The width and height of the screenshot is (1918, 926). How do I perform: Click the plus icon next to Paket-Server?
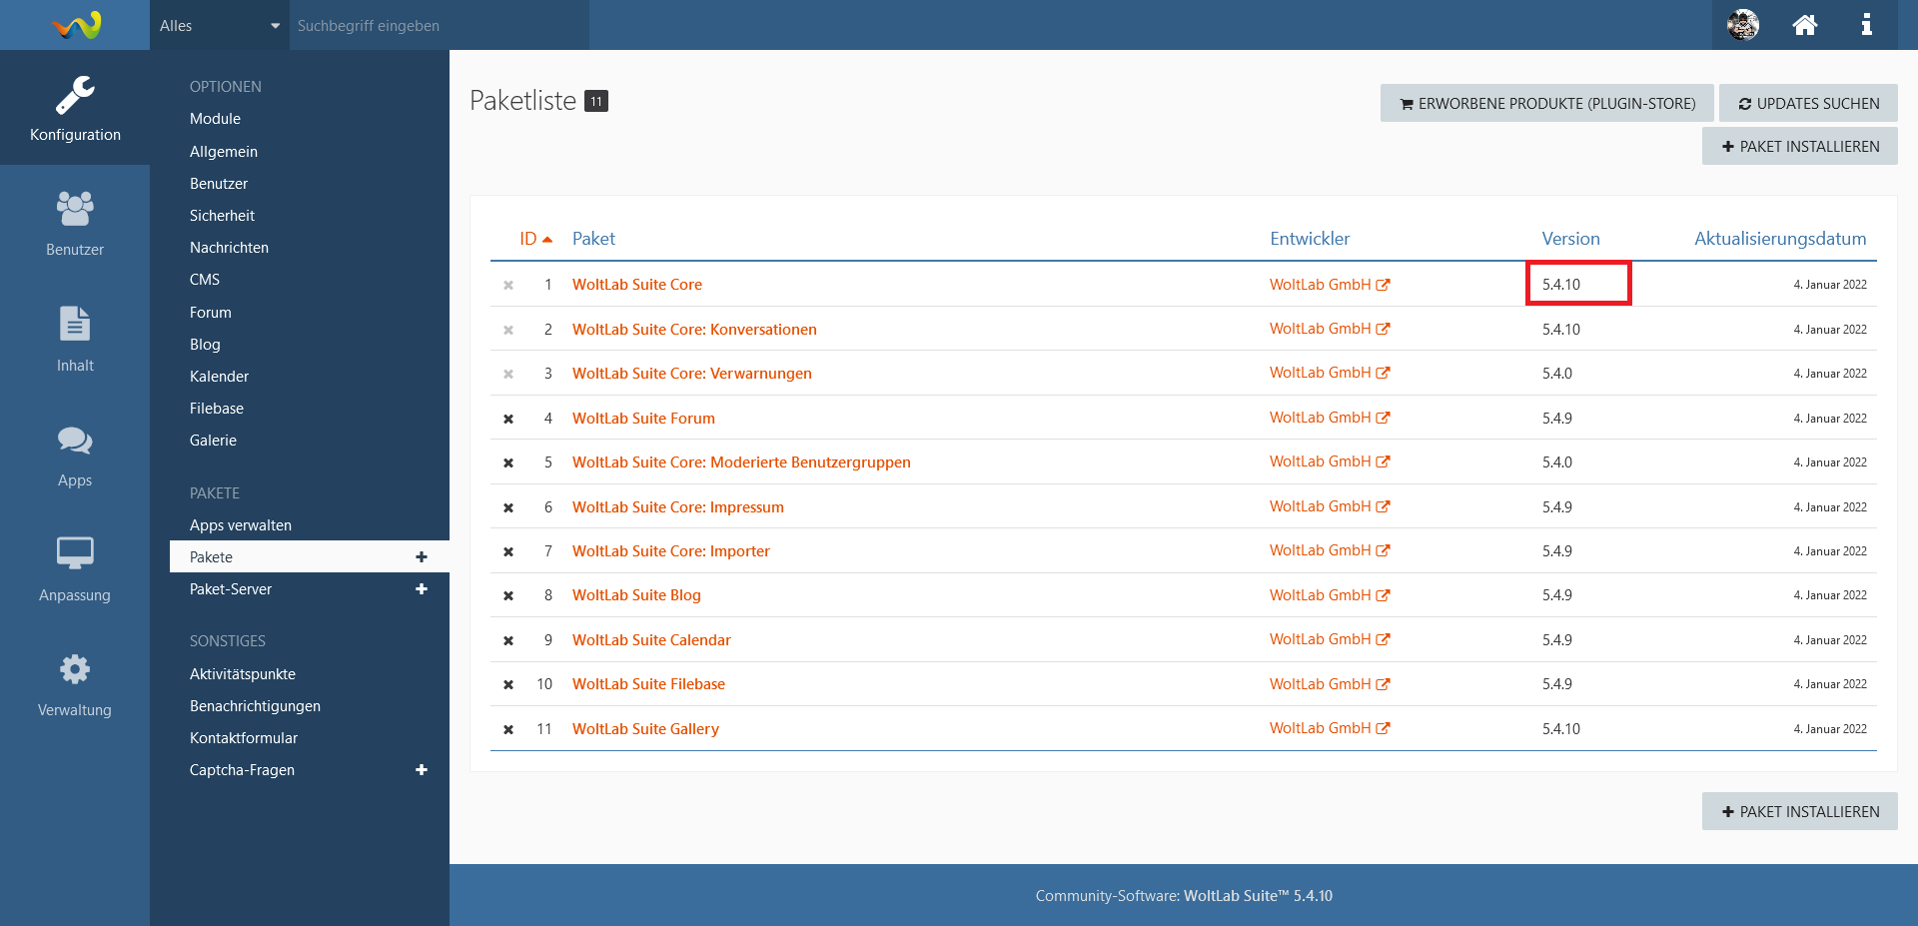click(x=422, y=589)
